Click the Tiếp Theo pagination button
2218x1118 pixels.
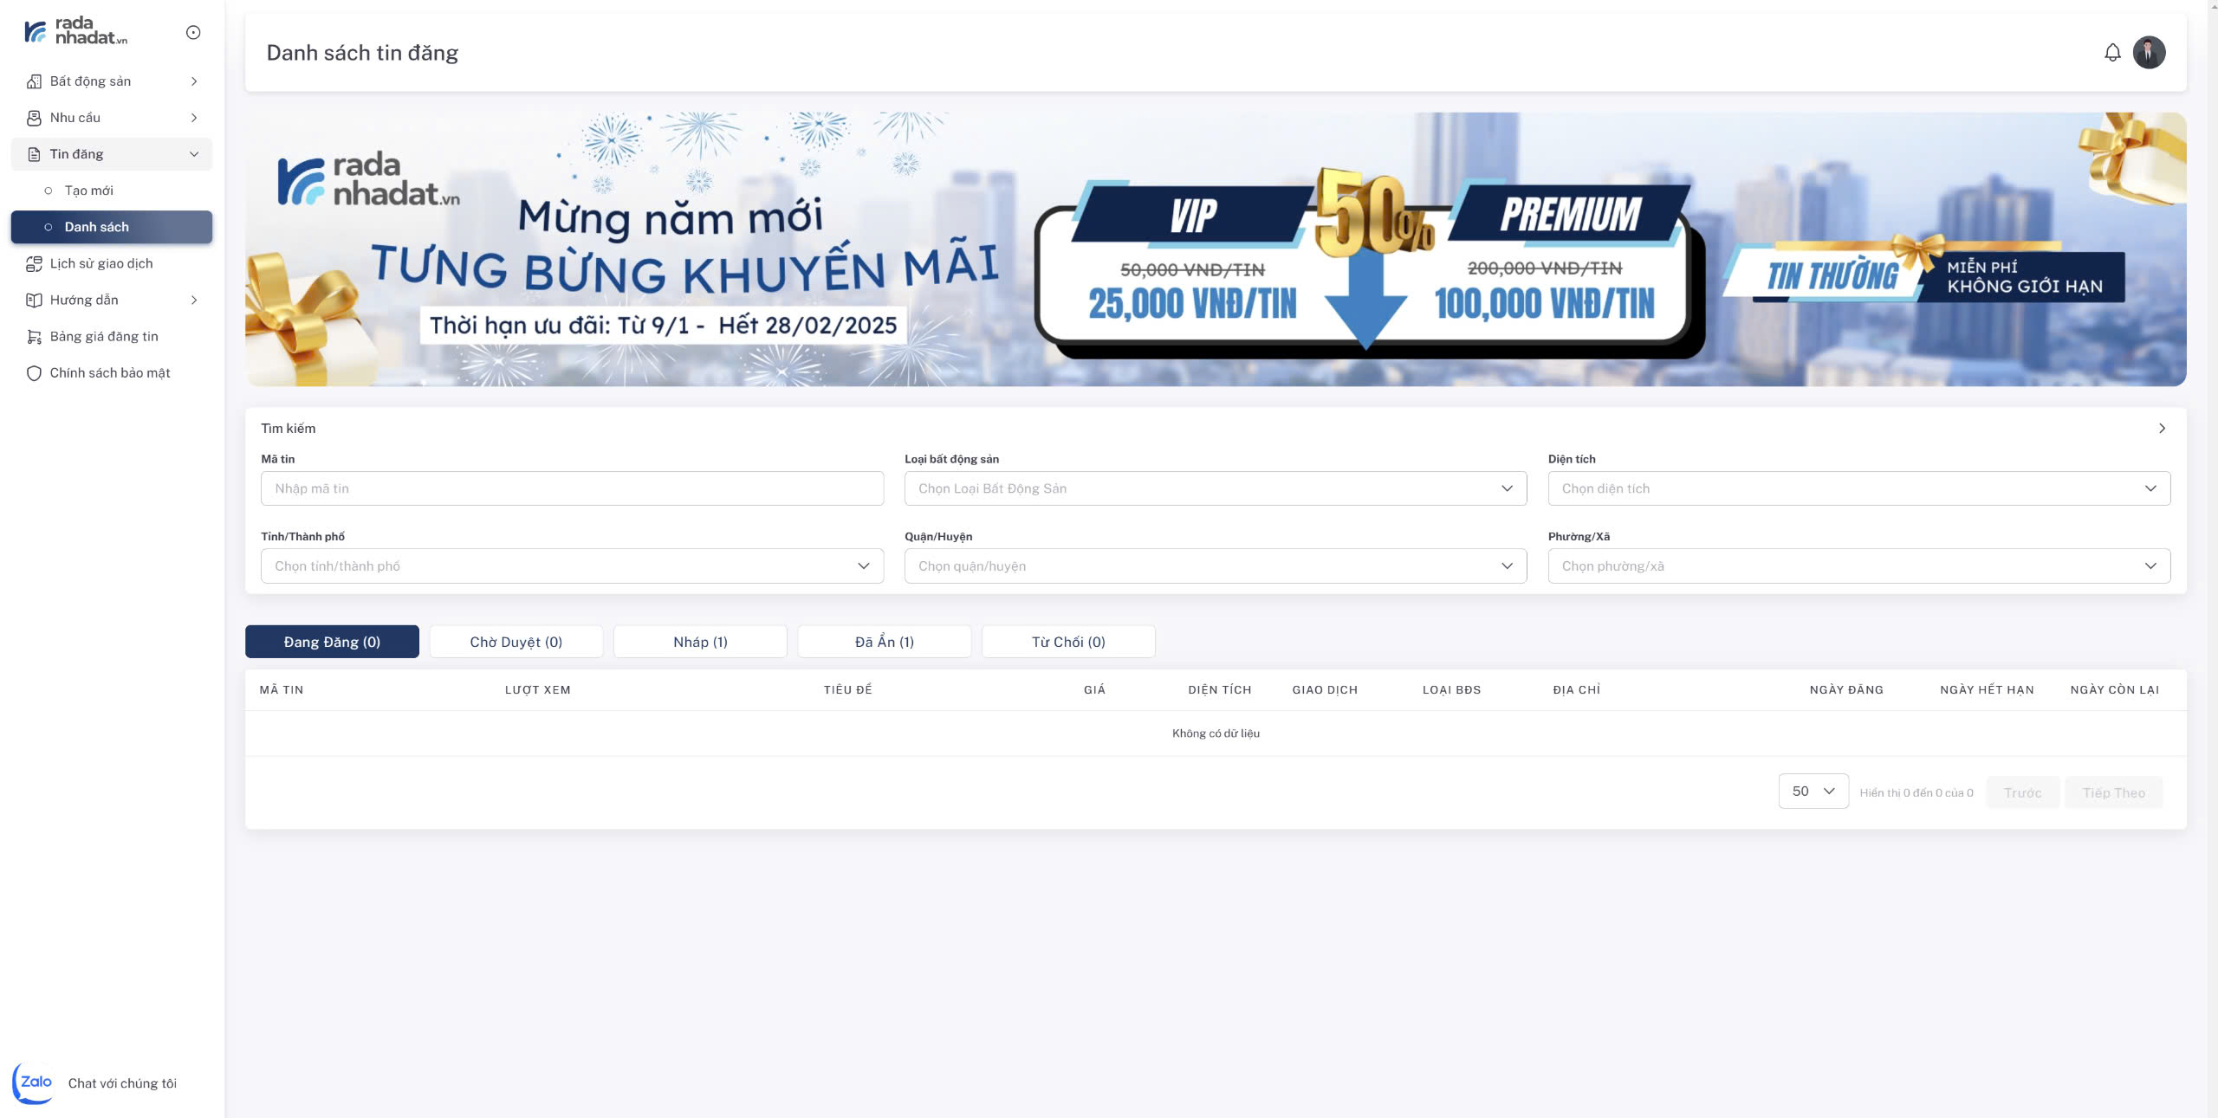click(x=2113, y=793)
